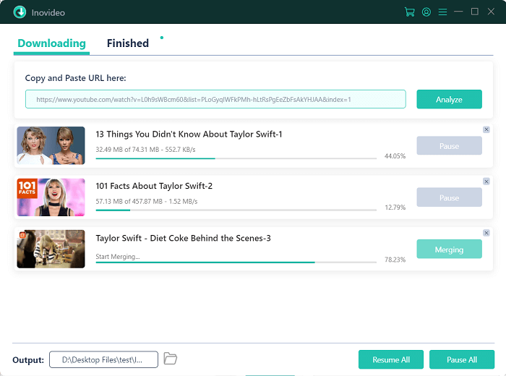The height and width of the screenshot is (376, 506).
Task: Close the Inovideo window
Action: 491,12
